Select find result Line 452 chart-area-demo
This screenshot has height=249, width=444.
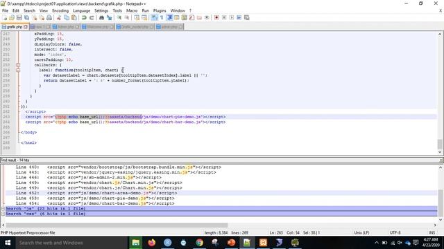(221, 193)
